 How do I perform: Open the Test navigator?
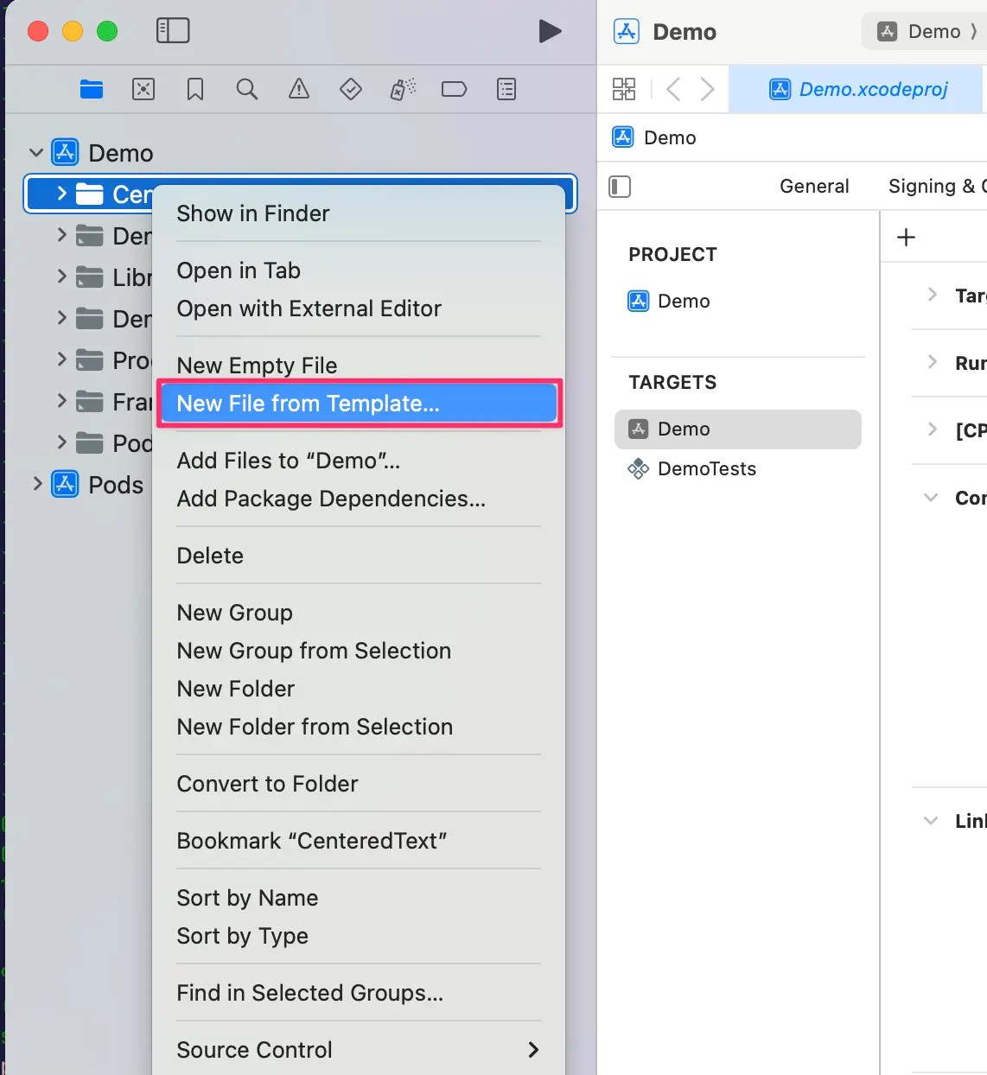(351, 89)
